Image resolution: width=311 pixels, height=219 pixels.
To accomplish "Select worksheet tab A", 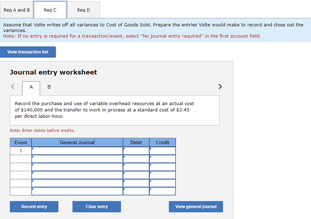I will pos(31,87).
